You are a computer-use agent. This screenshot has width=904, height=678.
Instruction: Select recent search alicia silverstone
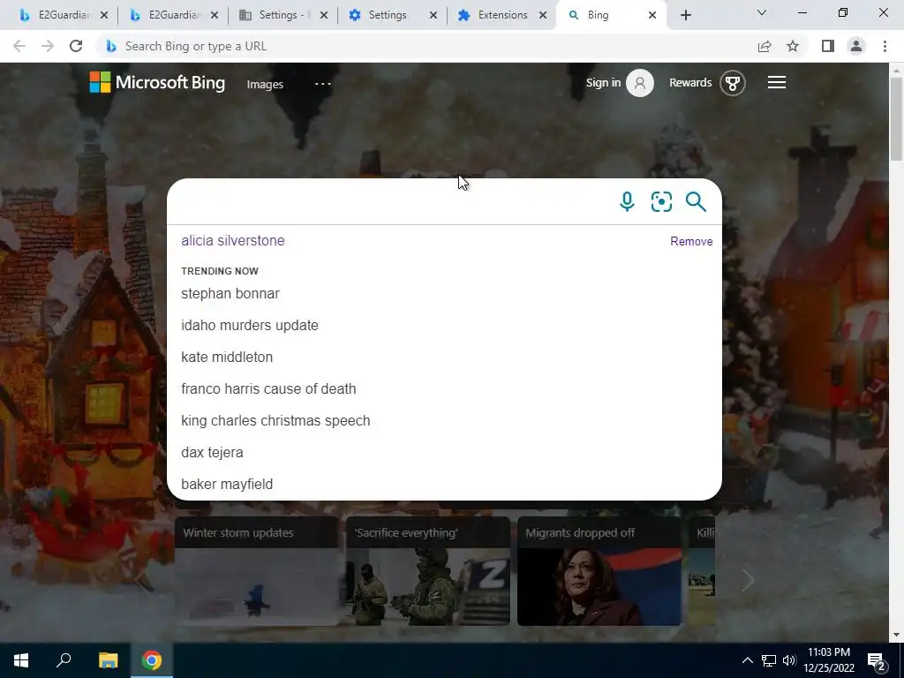(233, 240)
